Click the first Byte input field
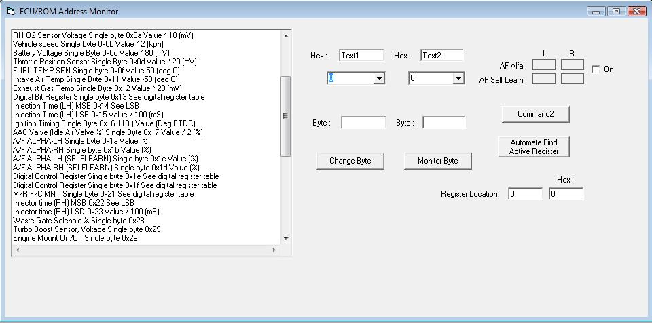 (363, 123)
